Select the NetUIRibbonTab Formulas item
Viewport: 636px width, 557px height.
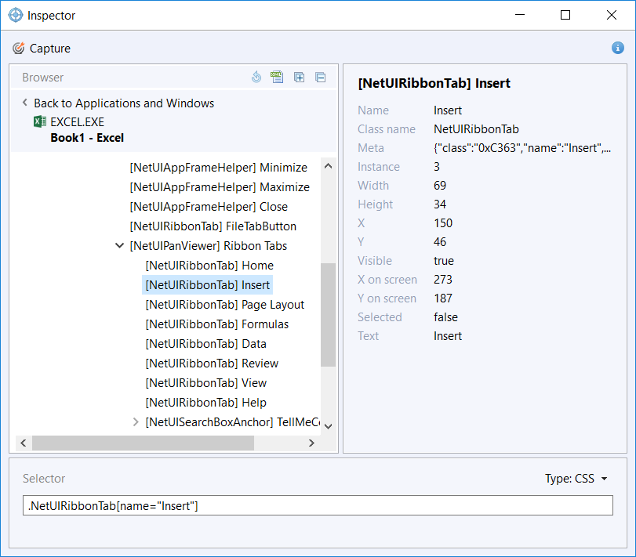coord(217,324)
